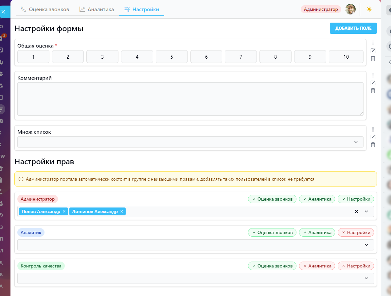Viewport: 391px width, 296px height.
Task: Toggle Настройки permission for Аналитик role
Action: tap(356, 232)
